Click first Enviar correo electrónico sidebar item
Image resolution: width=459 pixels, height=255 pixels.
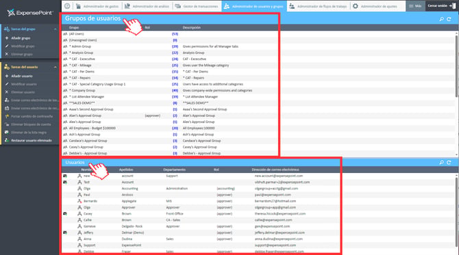tap(32, 100)
